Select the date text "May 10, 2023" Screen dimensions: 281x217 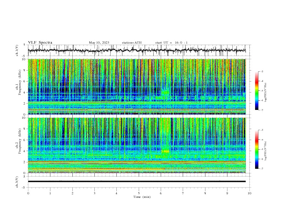tap(99, 43)
